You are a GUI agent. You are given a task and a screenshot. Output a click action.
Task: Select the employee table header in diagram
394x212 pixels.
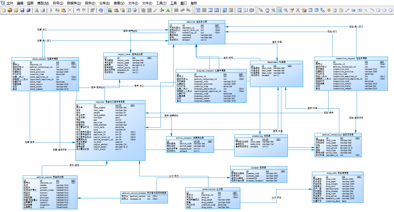pyautogui.click(x=197, y=22)
